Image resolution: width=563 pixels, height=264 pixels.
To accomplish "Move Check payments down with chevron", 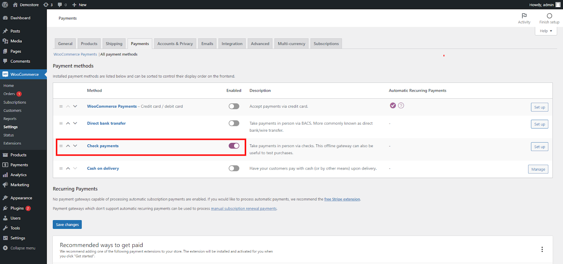I will click(75, 146).
